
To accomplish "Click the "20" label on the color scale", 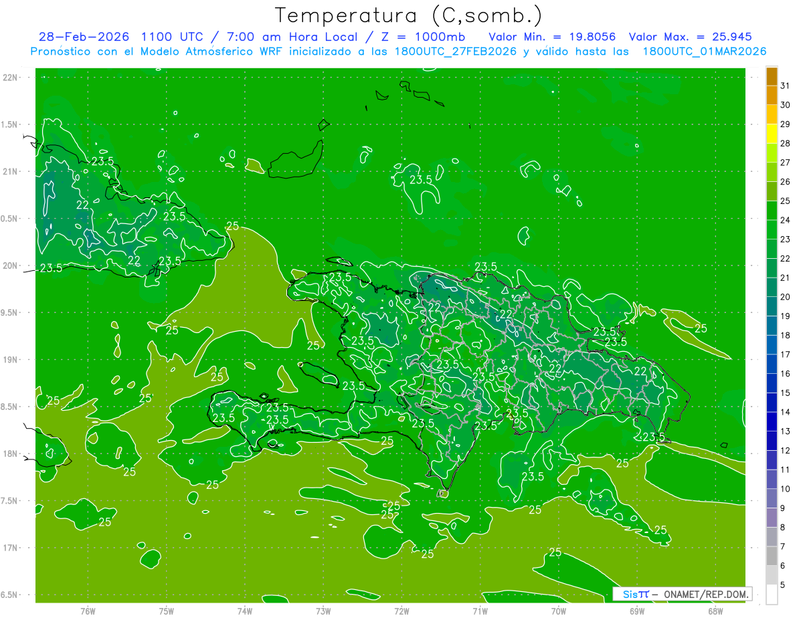I will pos(786,297).
